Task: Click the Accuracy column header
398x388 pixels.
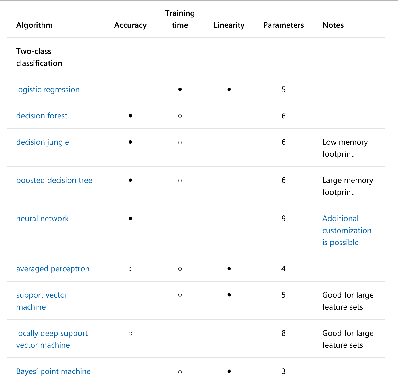Action: [130, 25]
